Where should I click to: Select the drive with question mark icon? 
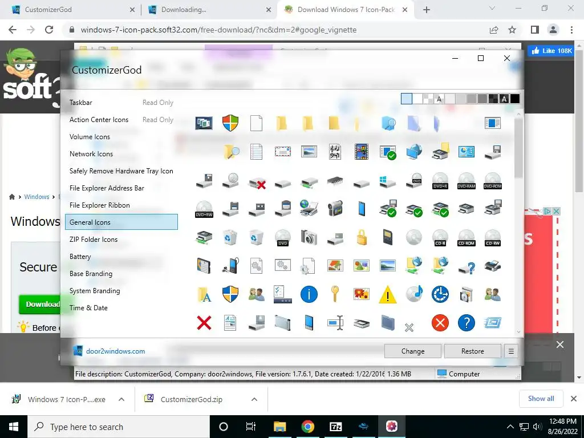point(467,267)
